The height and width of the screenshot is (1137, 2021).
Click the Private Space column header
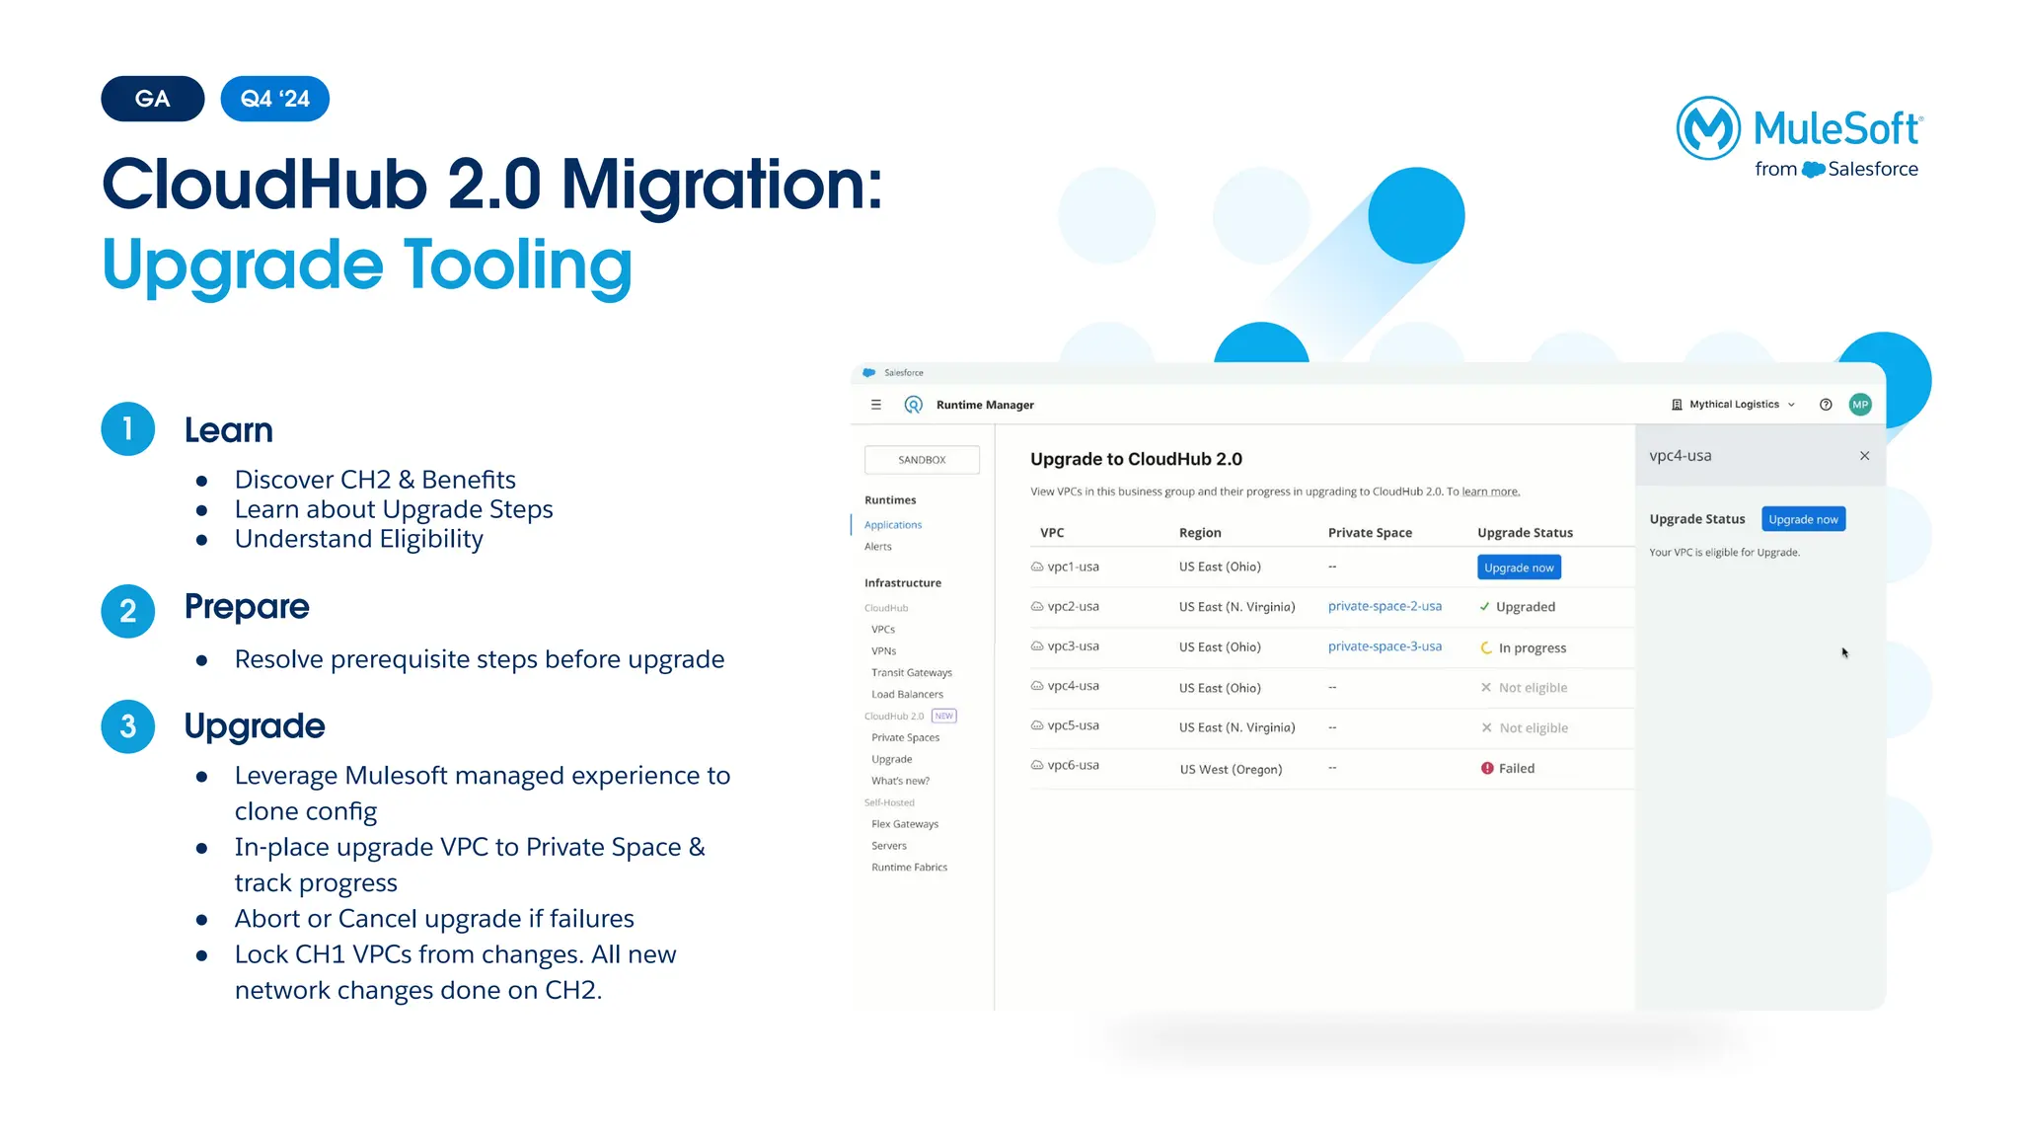tap(1370, 533)
